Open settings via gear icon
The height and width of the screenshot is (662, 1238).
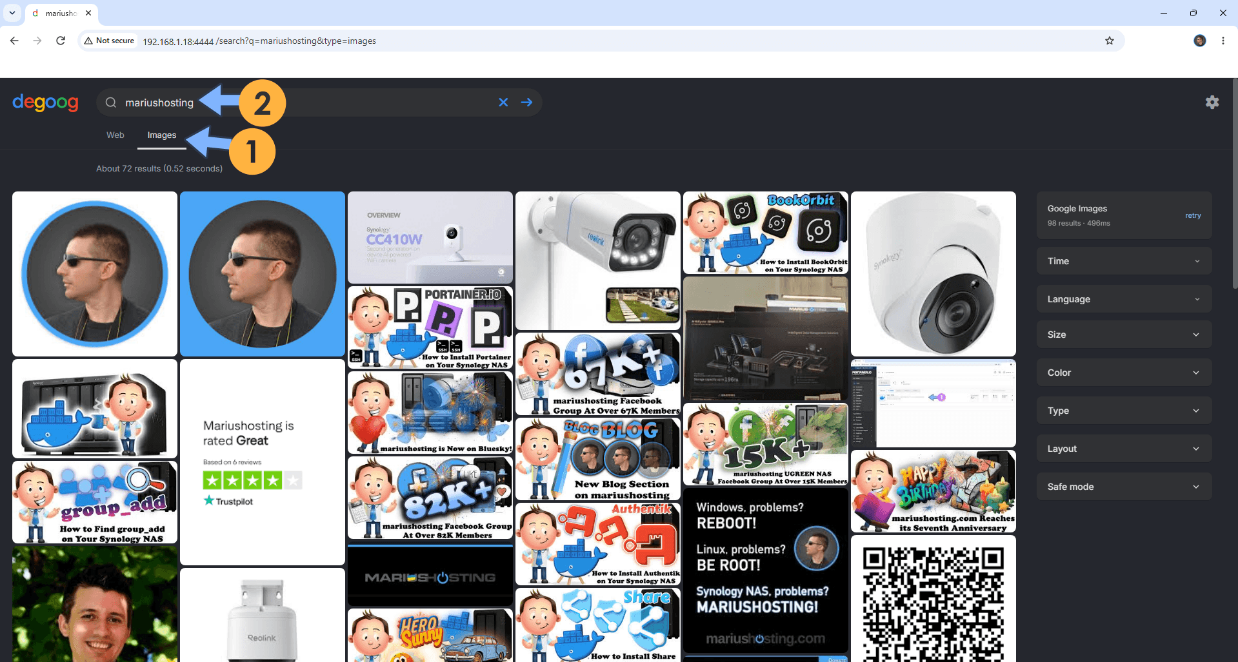(1212, 102)
